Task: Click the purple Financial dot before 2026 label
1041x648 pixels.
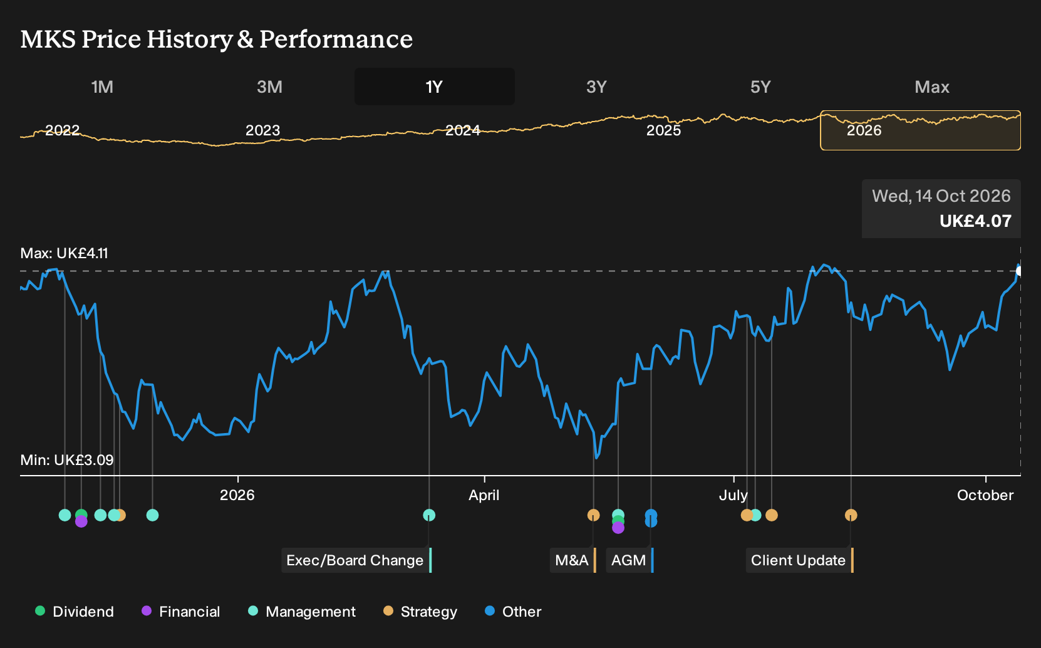Action: point(81,521)
